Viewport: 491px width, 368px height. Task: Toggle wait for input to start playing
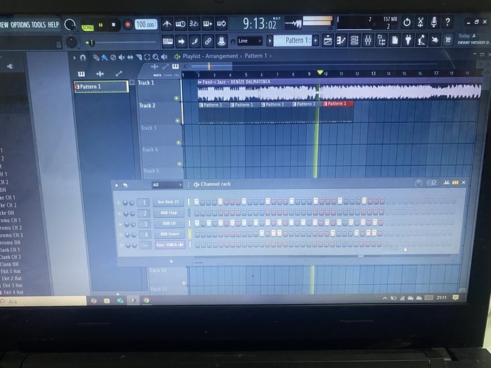click(180, 23)
